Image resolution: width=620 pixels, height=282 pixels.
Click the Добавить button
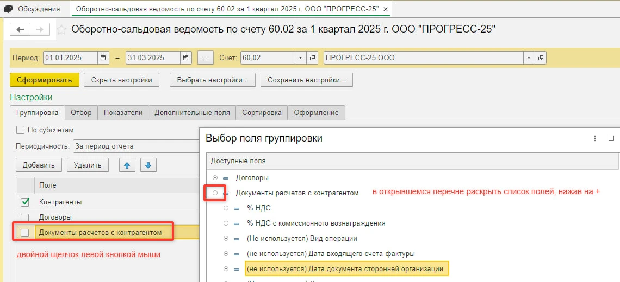pos(39,165)
